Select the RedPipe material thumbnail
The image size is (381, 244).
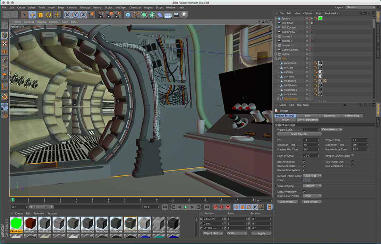point(31,225)
